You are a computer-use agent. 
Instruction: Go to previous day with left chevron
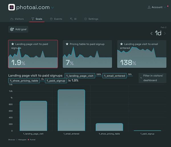click(151, 33)
